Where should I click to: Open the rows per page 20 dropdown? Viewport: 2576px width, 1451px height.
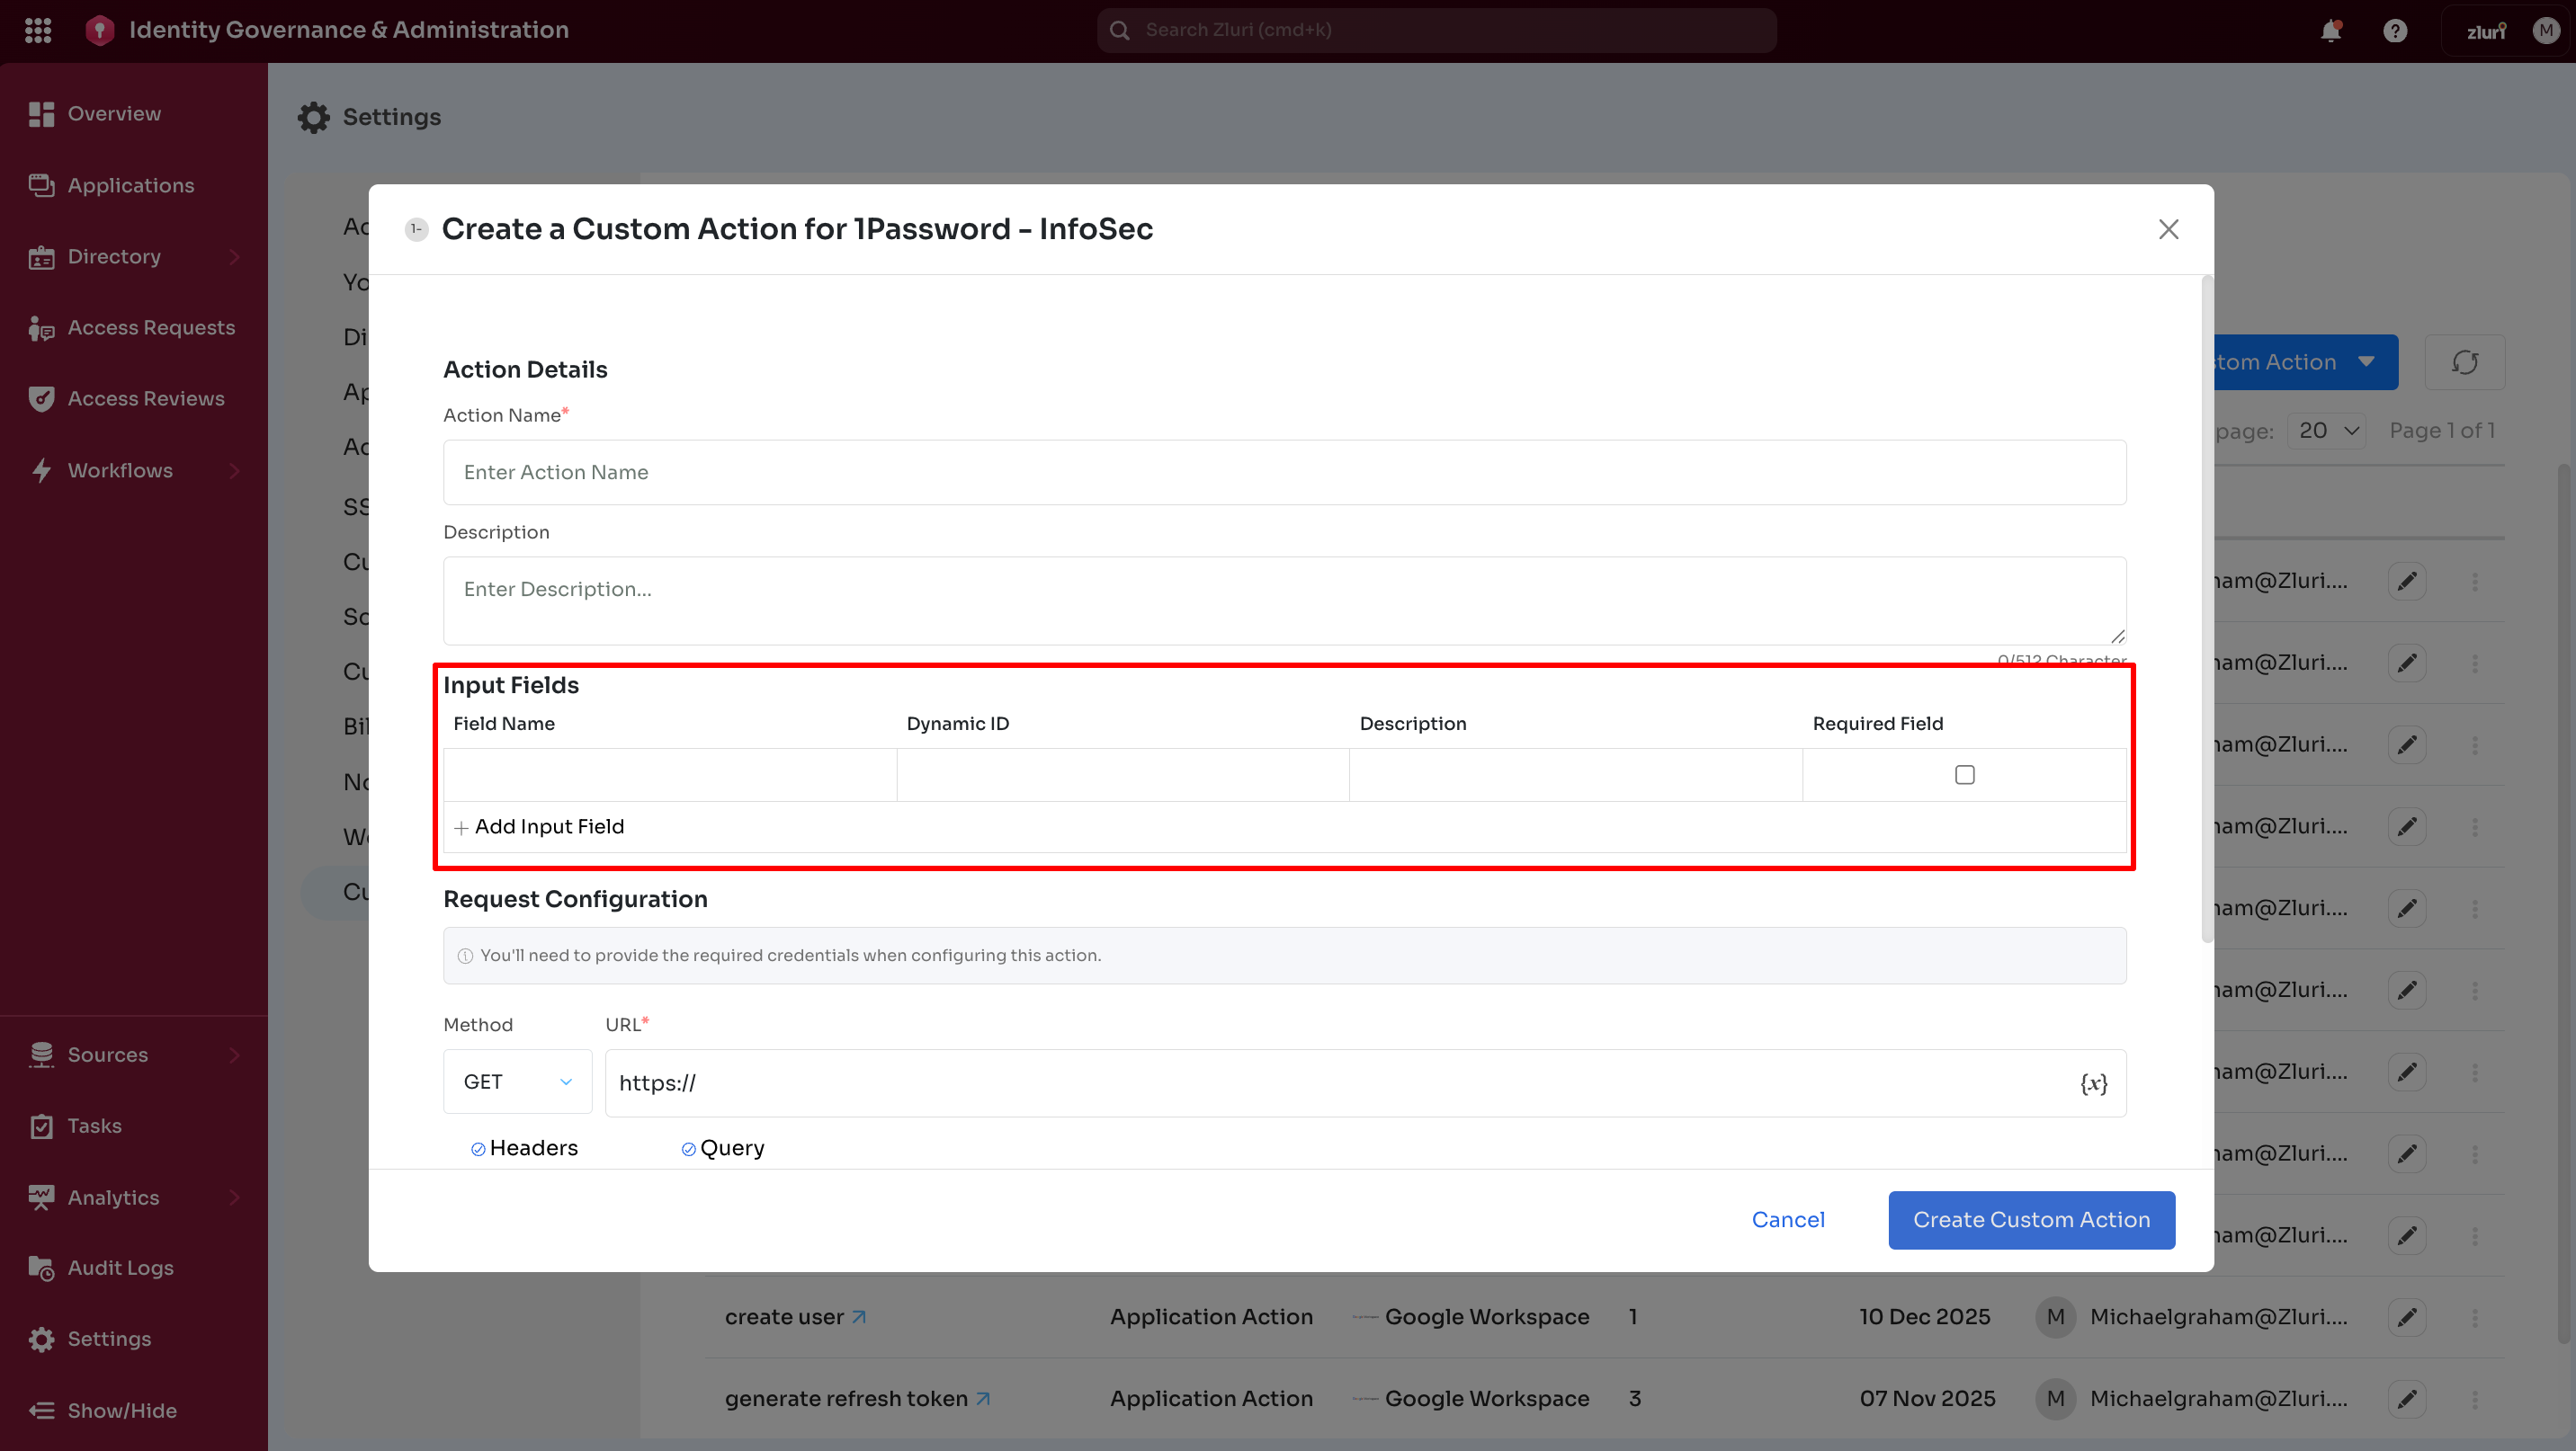click(2326, 431)
